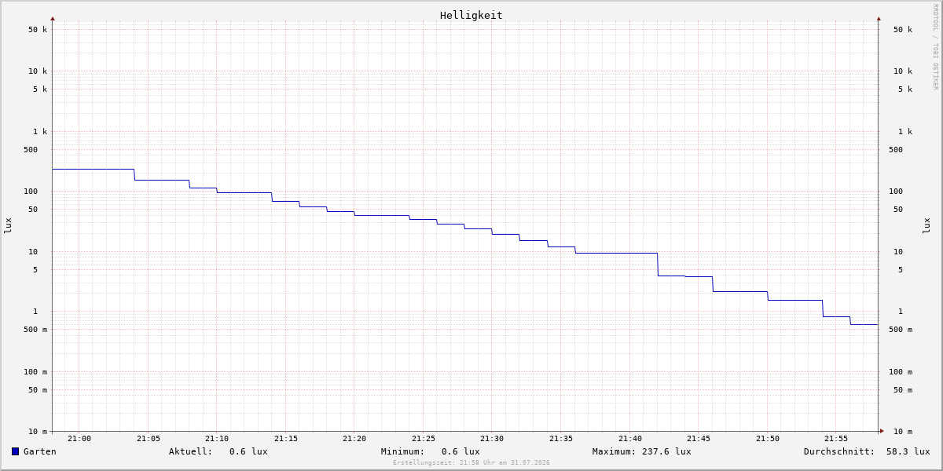Click the blue Garten legend color box
The image size is (943, 471).
[x=15, y=451]
